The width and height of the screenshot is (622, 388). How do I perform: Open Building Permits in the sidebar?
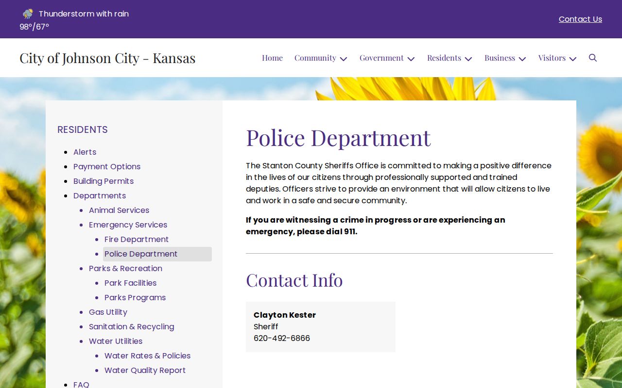point(104,181)
